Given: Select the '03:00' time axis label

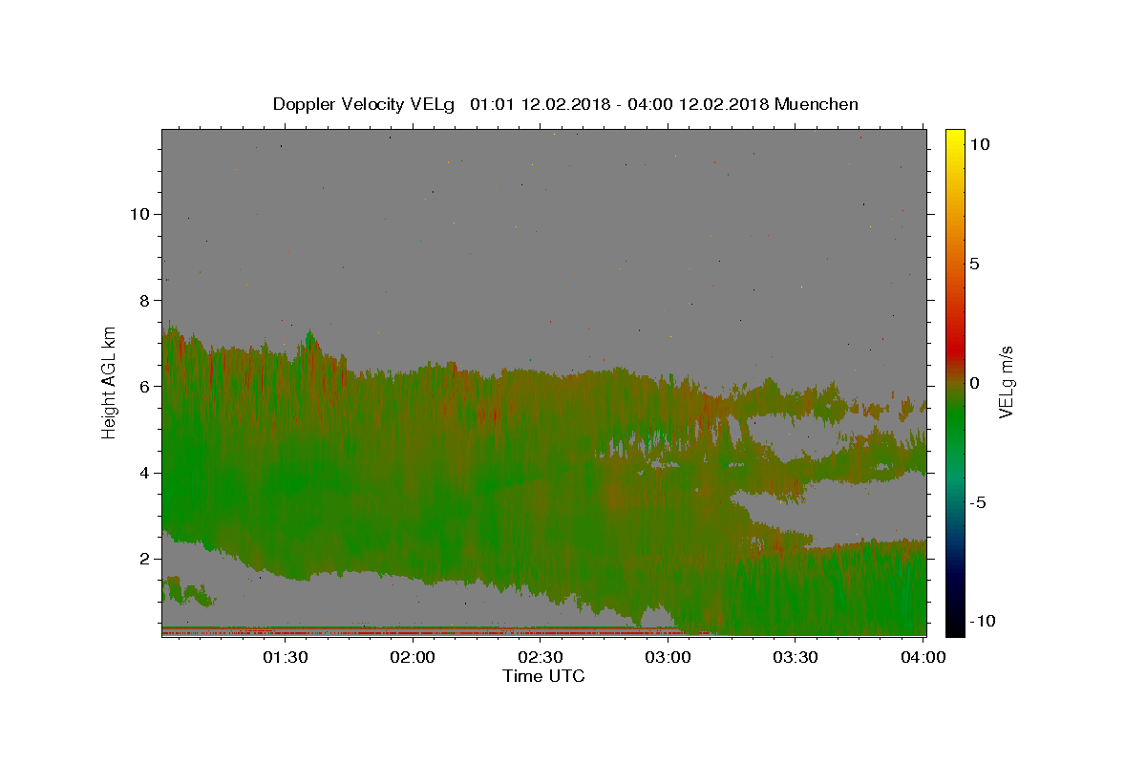Looking at the screenshot, I should (668, 657).
